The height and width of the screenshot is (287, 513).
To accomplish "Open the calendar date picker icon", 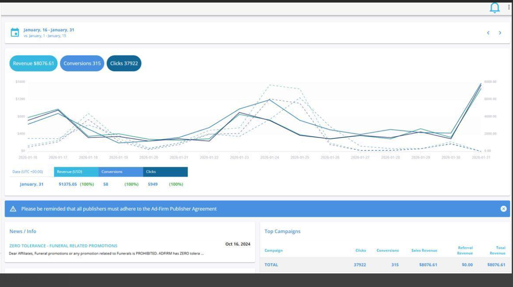I will [x=15, y=32].
